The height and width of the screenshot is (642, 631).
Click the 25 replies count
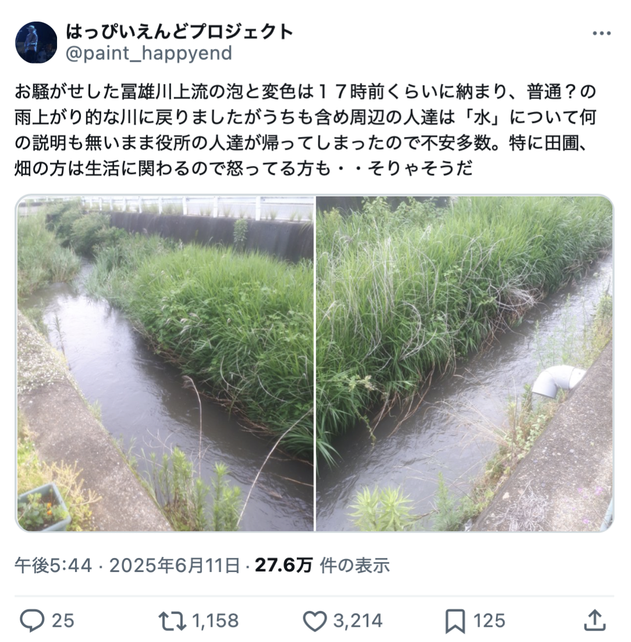click(63, 620)
